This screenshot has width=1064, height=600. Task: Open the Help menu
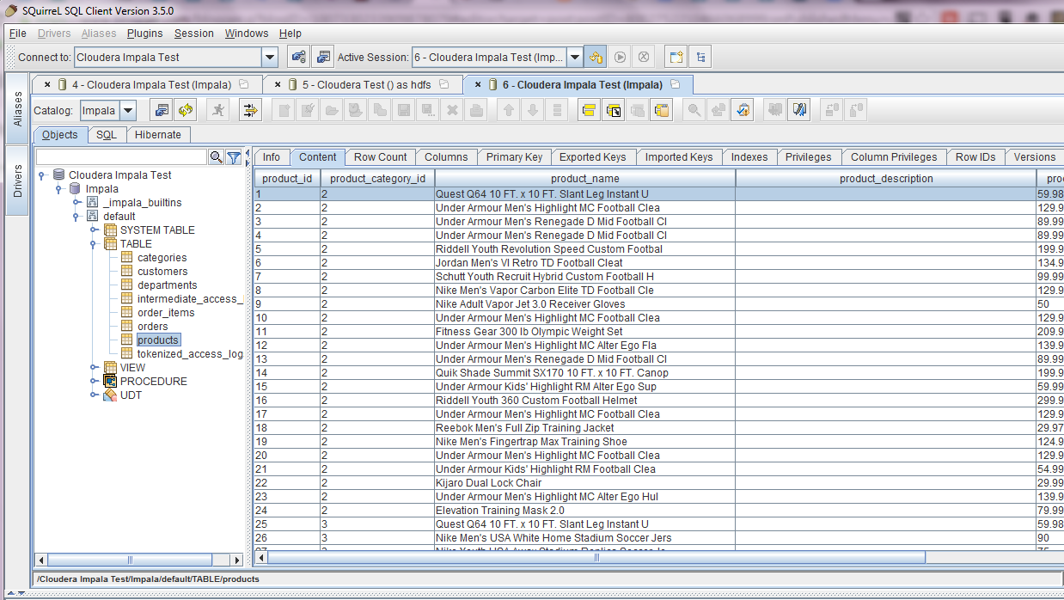click(290, 34)
